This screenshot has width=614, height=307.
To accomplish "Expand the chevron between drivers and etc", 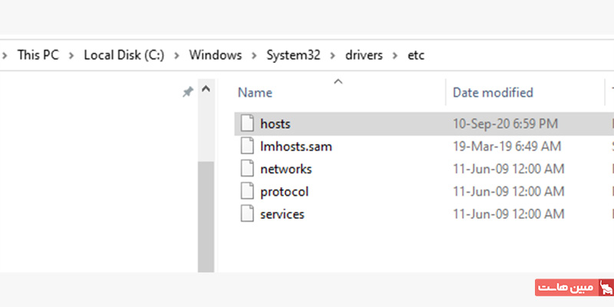I will tap(395, 55).
